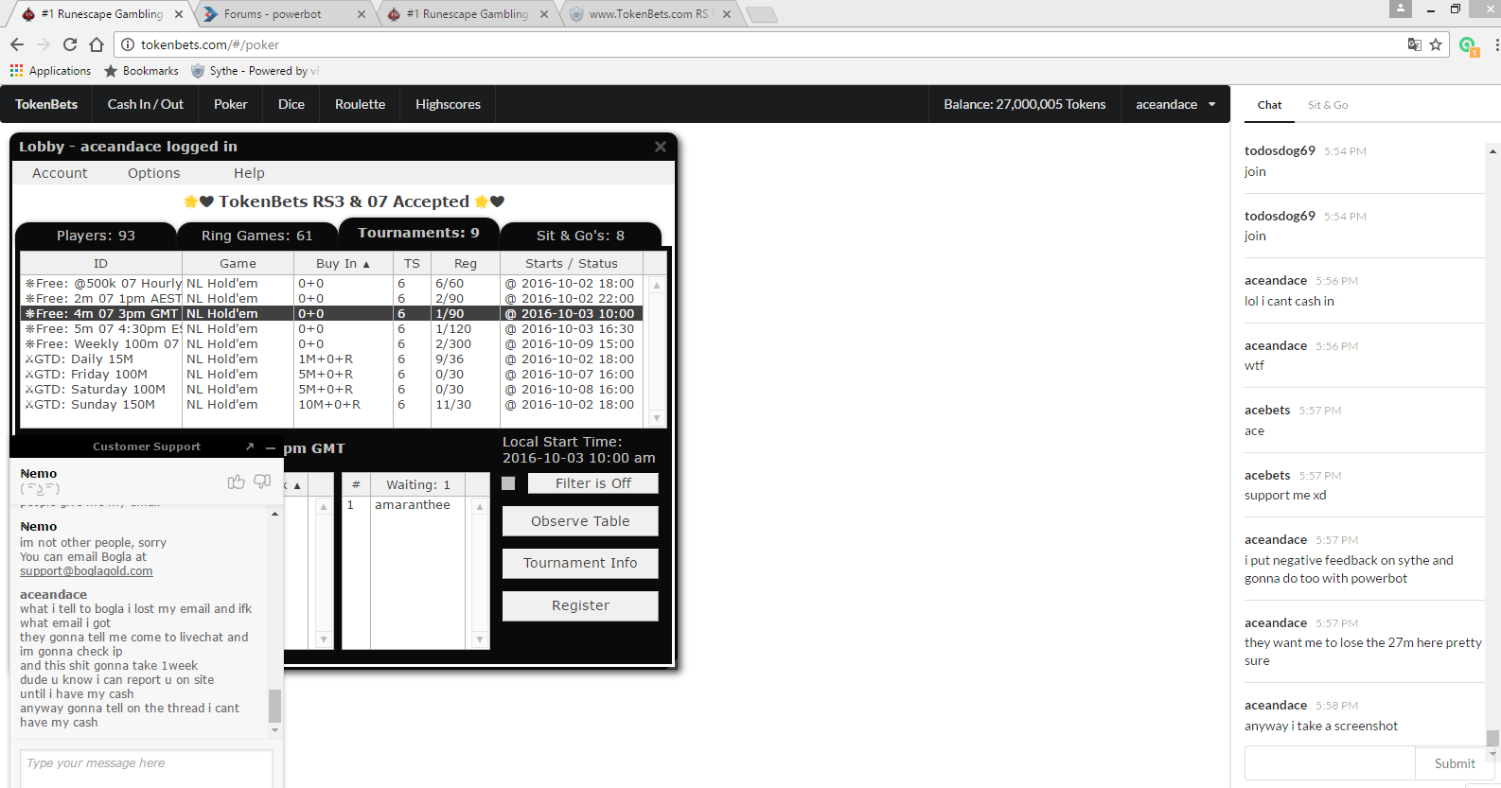Select Free: 2m 07 1pm AEST tournament
This screenshot has height=788, width=1501.
click(x=331, y=299)
